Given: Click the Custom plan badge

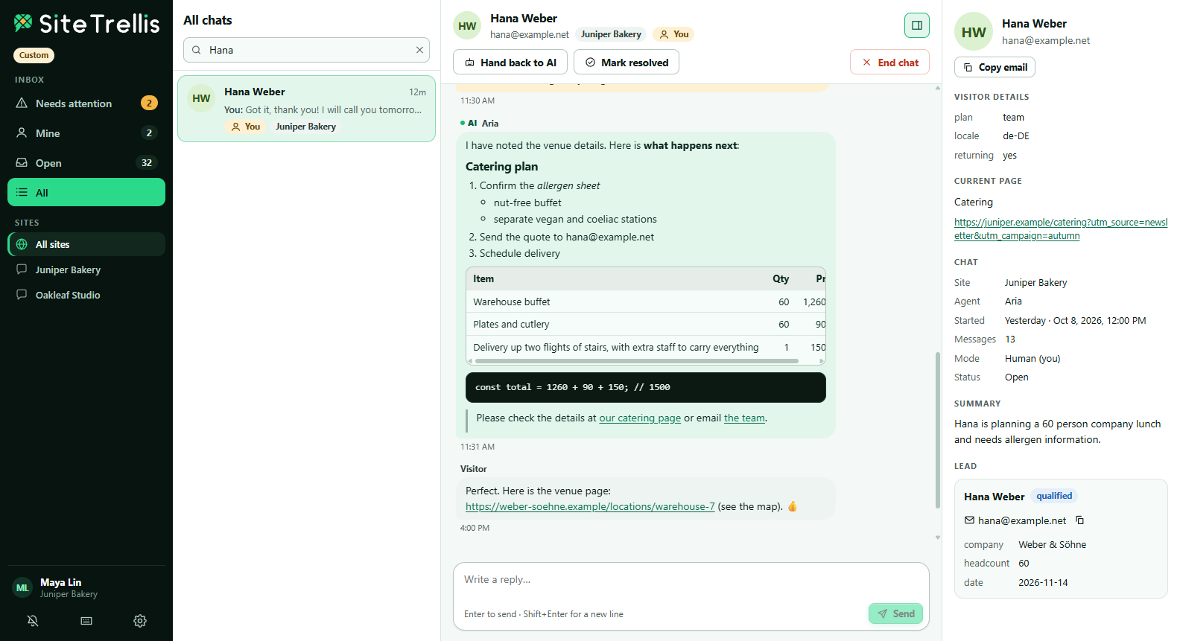Looking at the screenshot, I should 34,55.
